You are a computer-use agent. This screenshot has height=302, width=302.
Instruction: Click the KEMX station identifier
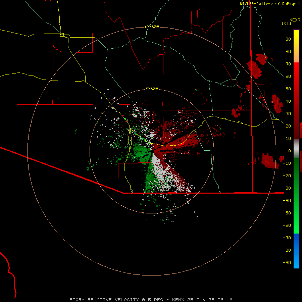click(x=178, y=300)
